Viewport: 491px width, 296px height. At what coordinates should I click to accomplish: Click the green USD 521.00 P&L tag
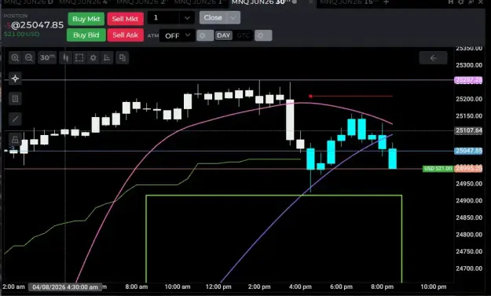coord(438,169)
